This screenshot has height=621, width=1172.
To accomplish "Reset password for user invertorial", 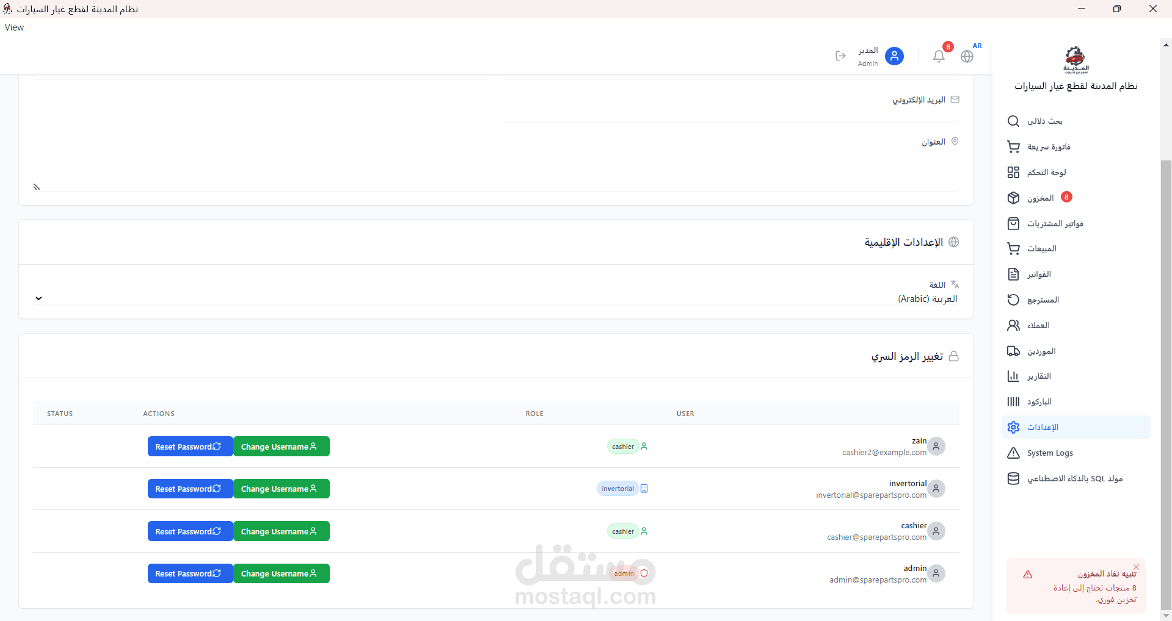I will pyautogui.click(x=190, y=489).
